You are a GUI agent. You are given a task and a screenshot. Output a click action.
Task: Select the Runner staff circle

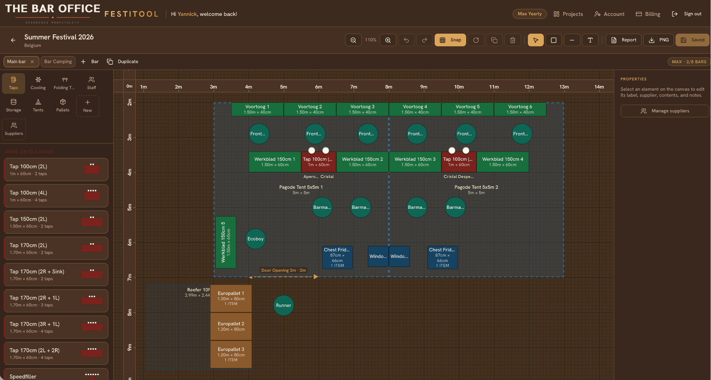click(283, 305)
